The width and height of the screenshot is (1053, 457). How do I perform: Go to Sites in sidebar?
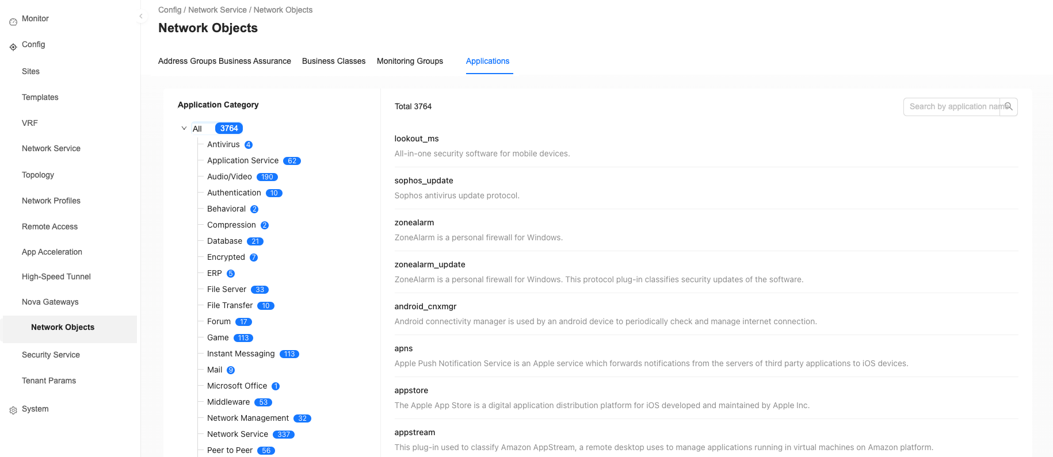pos(30,71)
